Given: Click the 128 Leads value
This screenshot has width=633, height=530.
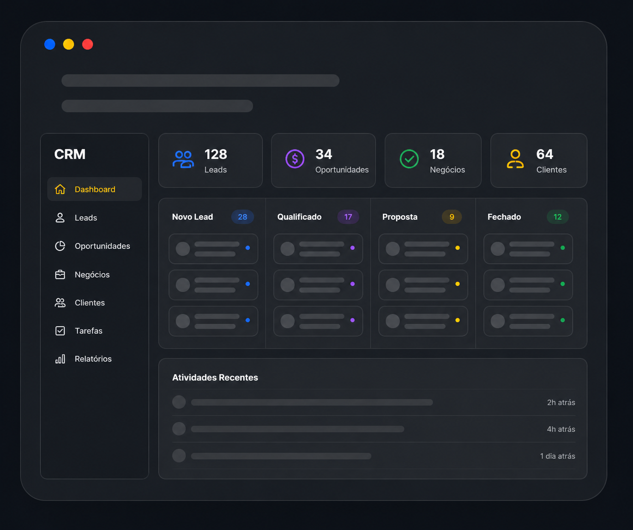Looking at the screenshot, I should (216, 154).
